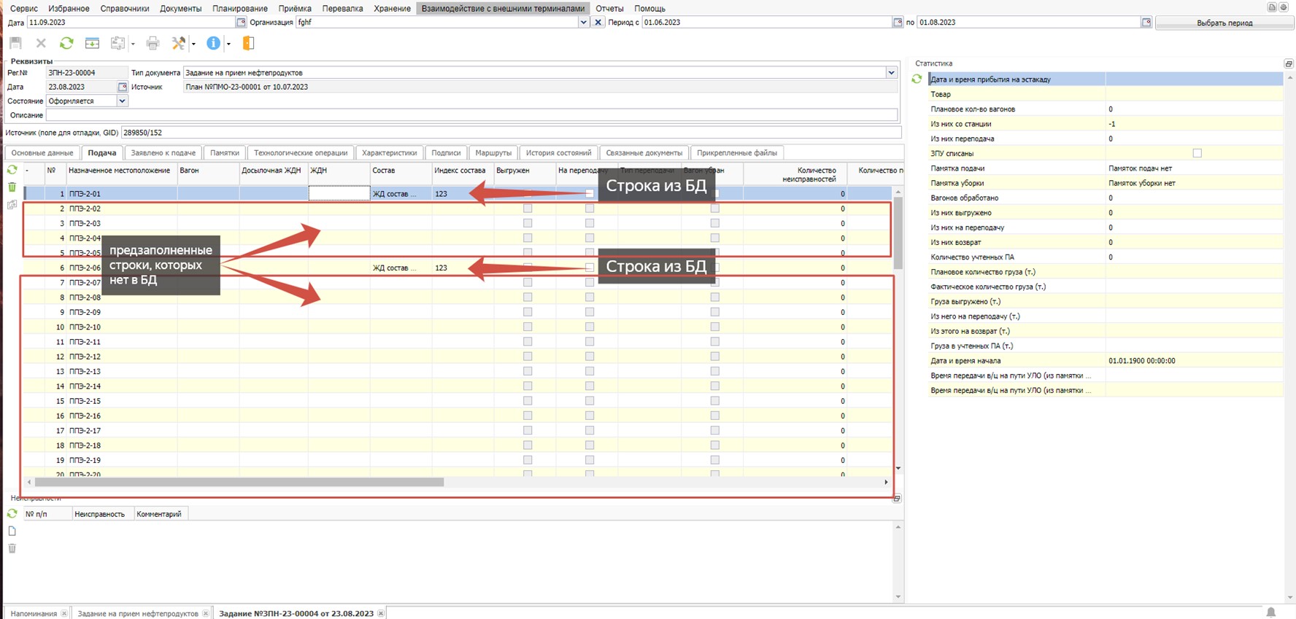
Task: Open the blue information icon
Action: (213, 44)
